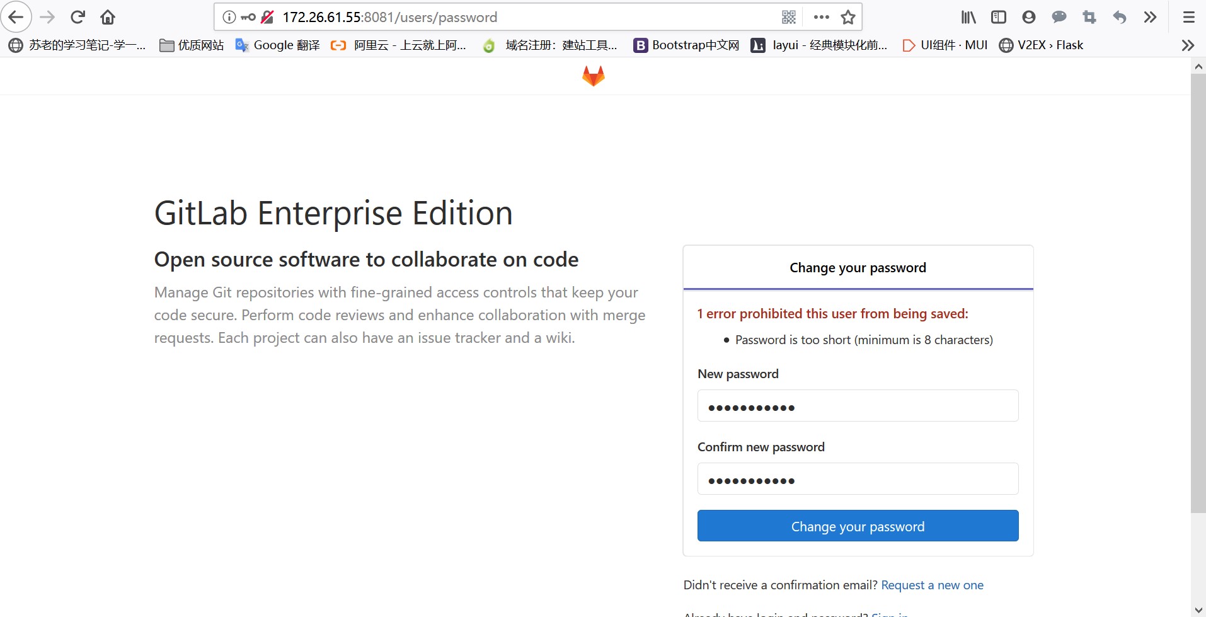Viewport: 1206px width, 617px height.
Task: Open the UI组件 MUI bookmark
Action: coord(945,45)
